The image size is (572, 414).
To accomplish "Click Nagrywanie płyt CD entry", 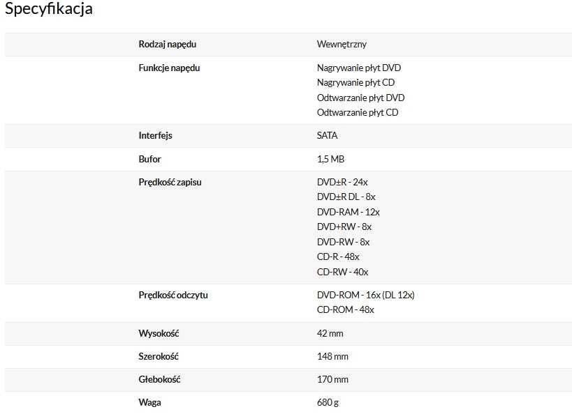I will click(355, 83).
